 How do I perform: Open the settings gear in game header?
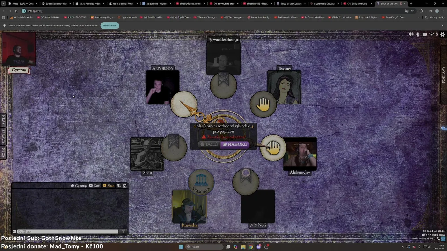tap(442, 34)
